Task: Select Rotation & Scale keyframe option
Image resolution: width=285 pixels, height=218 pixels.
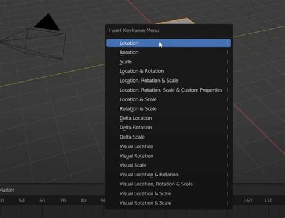Action: point(168,109)
